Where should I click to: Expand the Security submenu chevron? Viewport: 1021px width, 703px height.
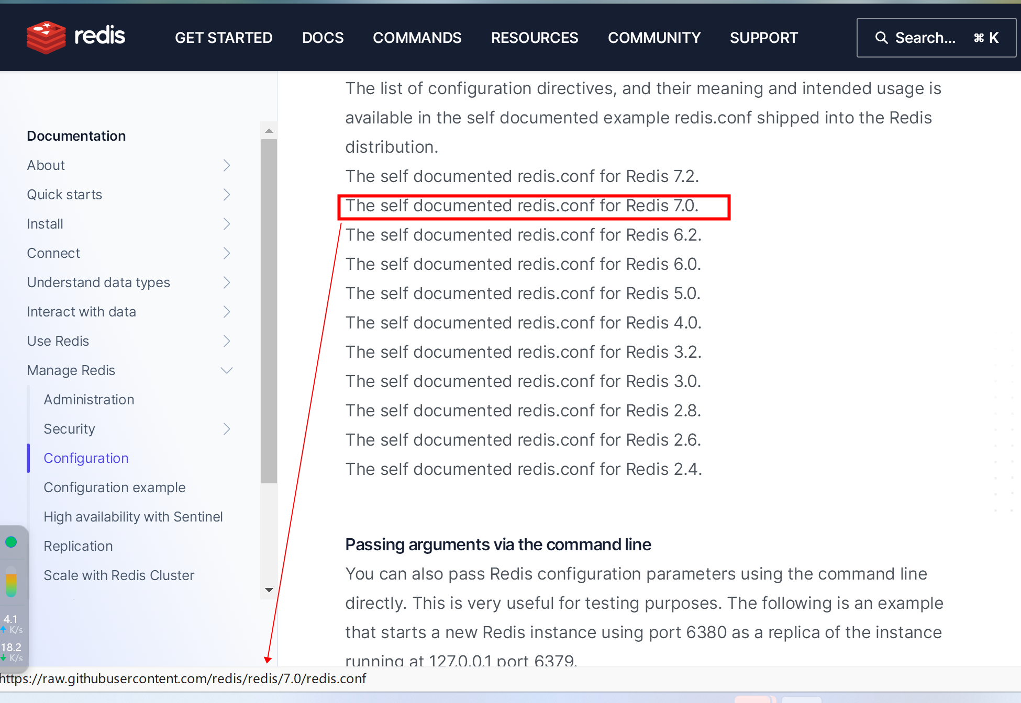coord(227,428)
